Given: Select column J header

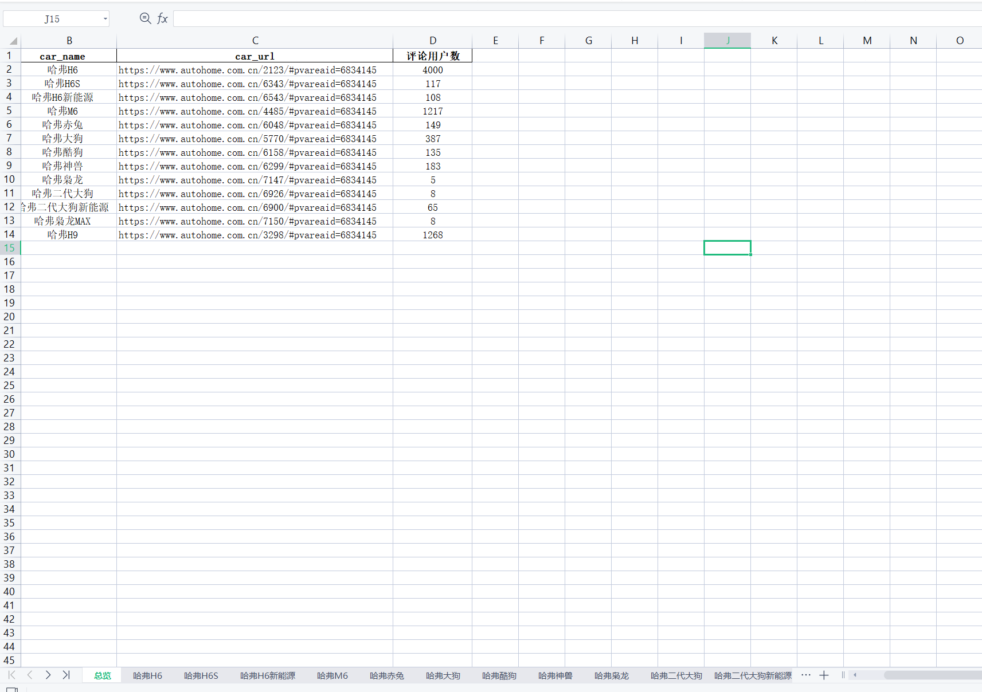Looking at the screenshot, I should pyautogui.click(x=727, y=41).
